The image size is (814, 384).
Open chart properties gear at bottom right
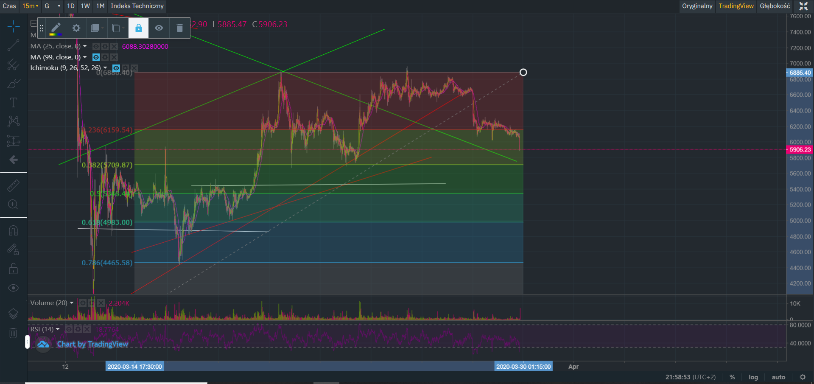click(x=803, y=377)
